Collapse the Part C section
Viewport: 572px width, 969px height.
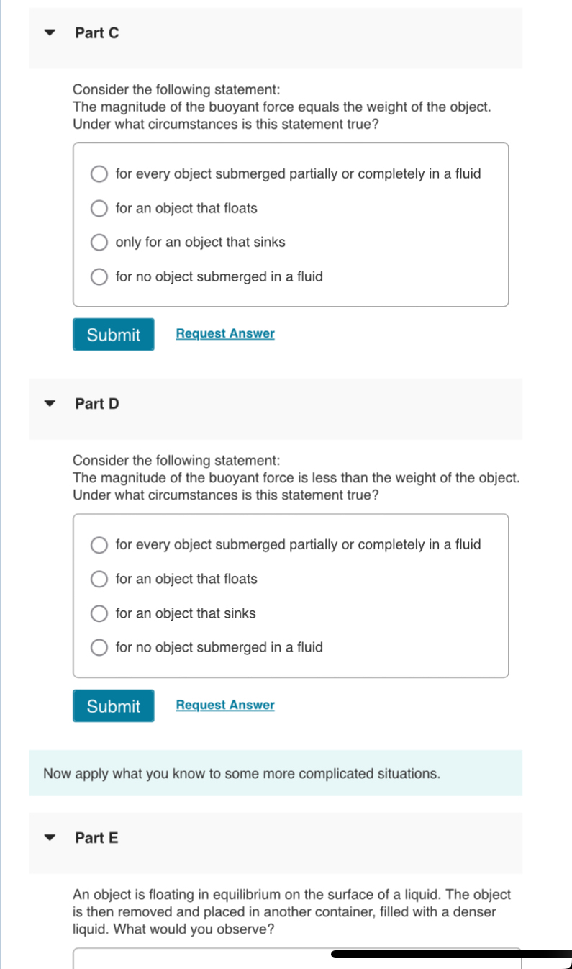point(49,32)
